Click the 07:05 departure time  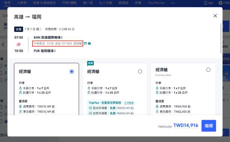(19, 38)
